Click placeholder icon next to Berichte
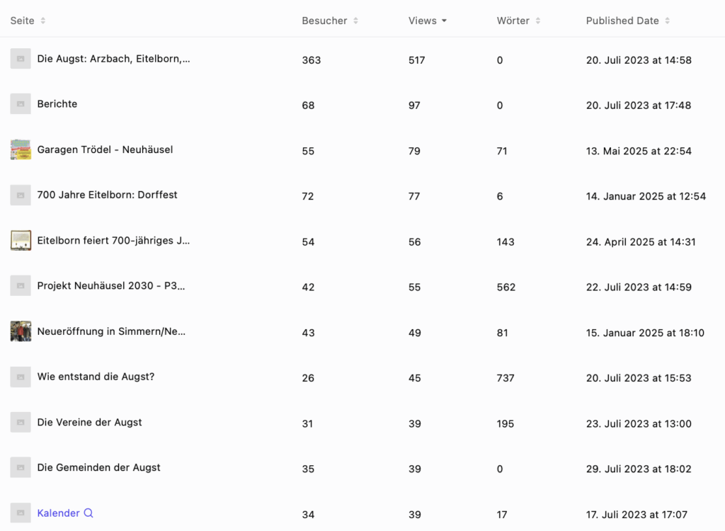The height and width of the screenshot is (531, 725). click(x=21, y=104)
